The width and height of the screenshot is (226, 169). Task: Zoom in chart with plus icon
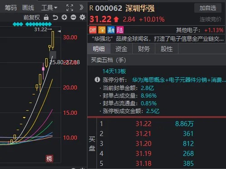64,18
